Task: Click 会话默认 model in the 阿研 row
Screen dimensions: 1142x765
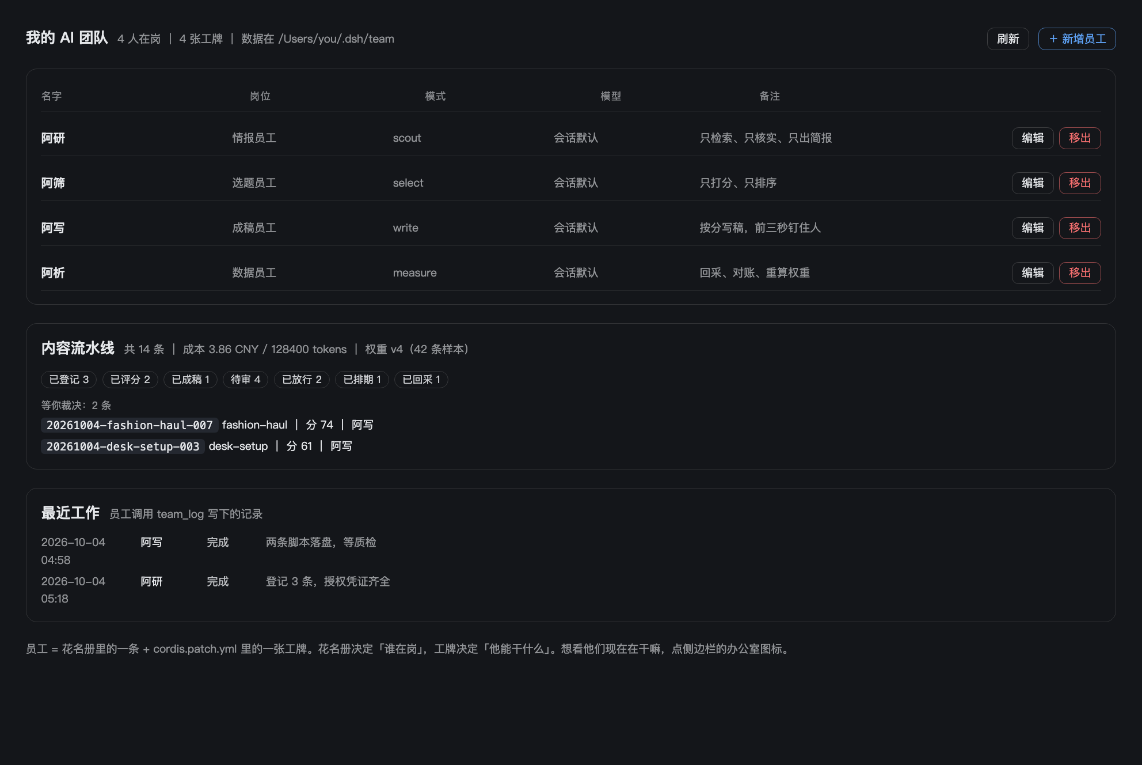Action: click(576, 138)
